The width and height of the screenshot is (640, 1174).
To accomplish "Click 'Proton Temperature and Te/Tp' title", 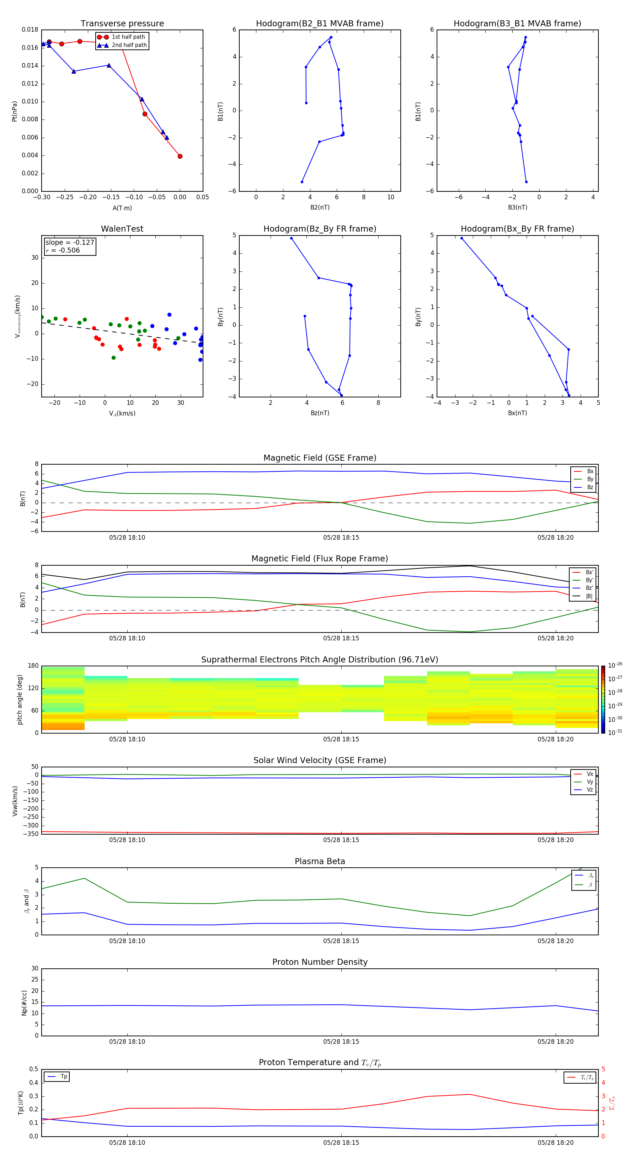I will pyautogui.click(x=320, y=1063).
